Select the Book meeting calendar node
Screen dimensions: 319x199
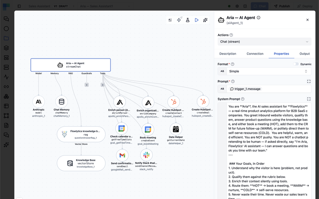tap(148, 130)
